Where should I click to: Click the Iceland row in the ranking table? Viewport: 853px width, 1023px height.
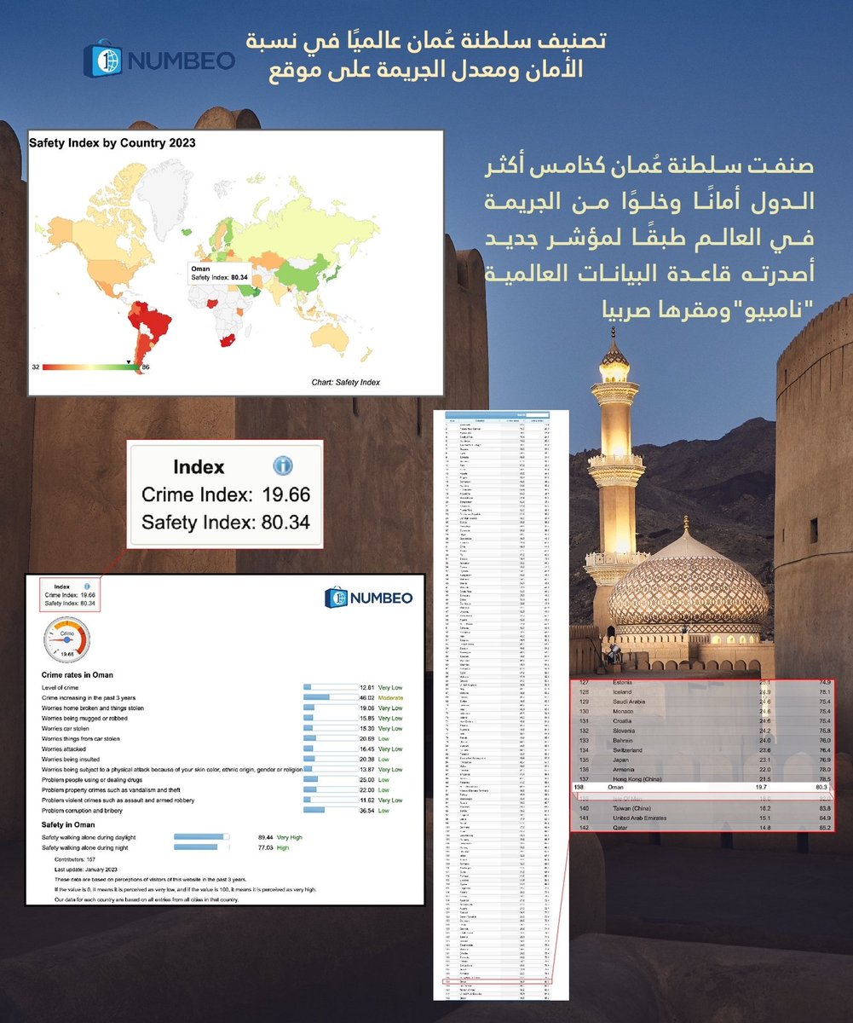704,692
